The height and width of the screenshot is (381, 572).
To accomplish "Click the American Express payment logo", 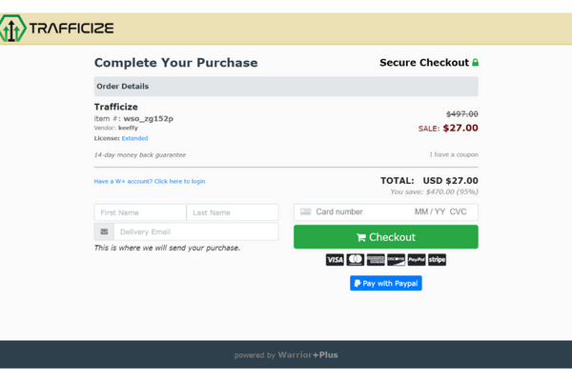I will (x=376, y=260).
